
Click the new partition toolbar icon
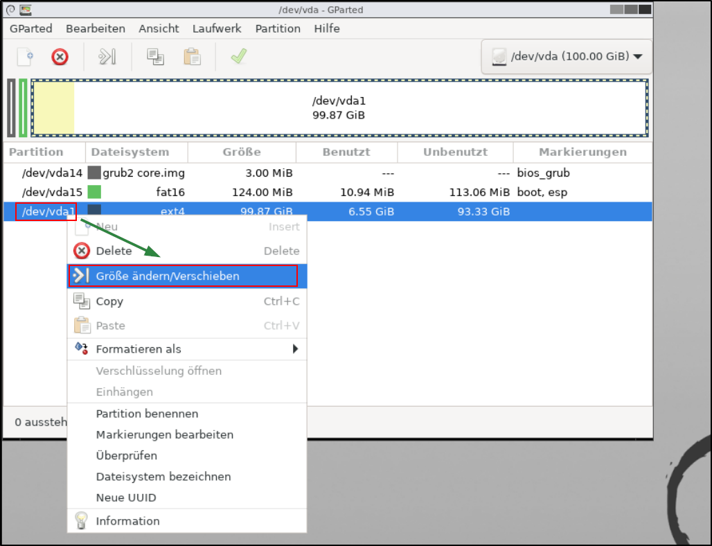point(26,57)
